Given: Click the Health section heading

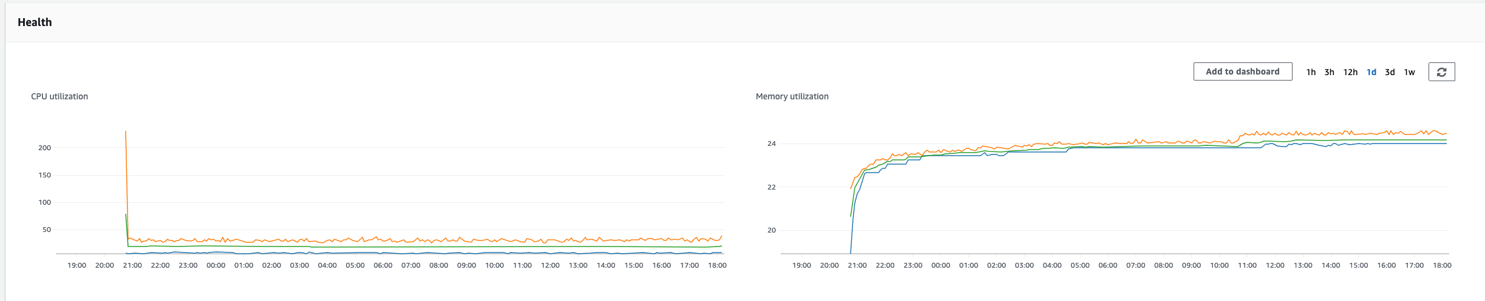Looking at the screenshot, I should click(x=35, y=22).
